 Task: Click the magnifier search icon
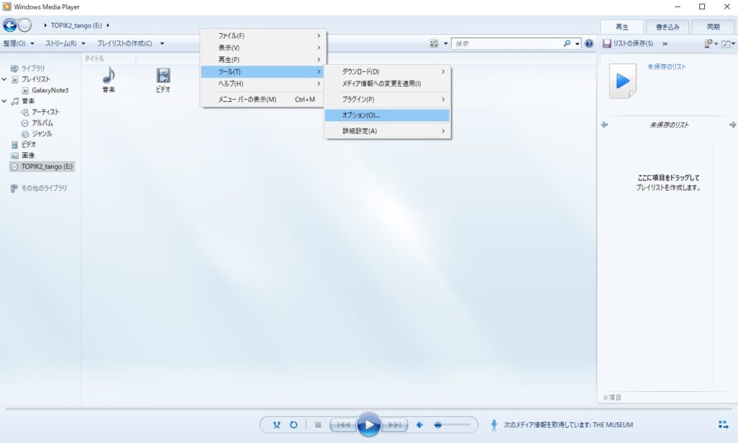click(x=567, y=43)
